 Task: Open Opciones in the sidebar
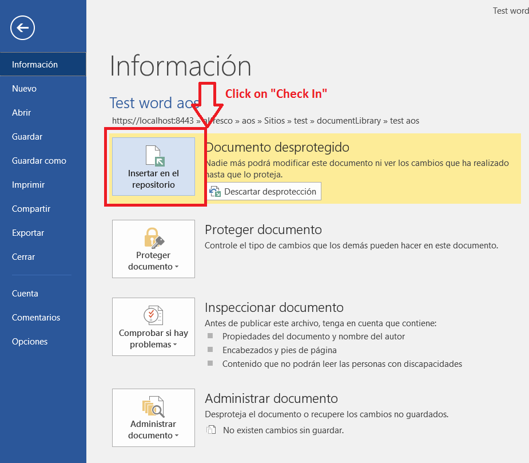pos(30,342)
